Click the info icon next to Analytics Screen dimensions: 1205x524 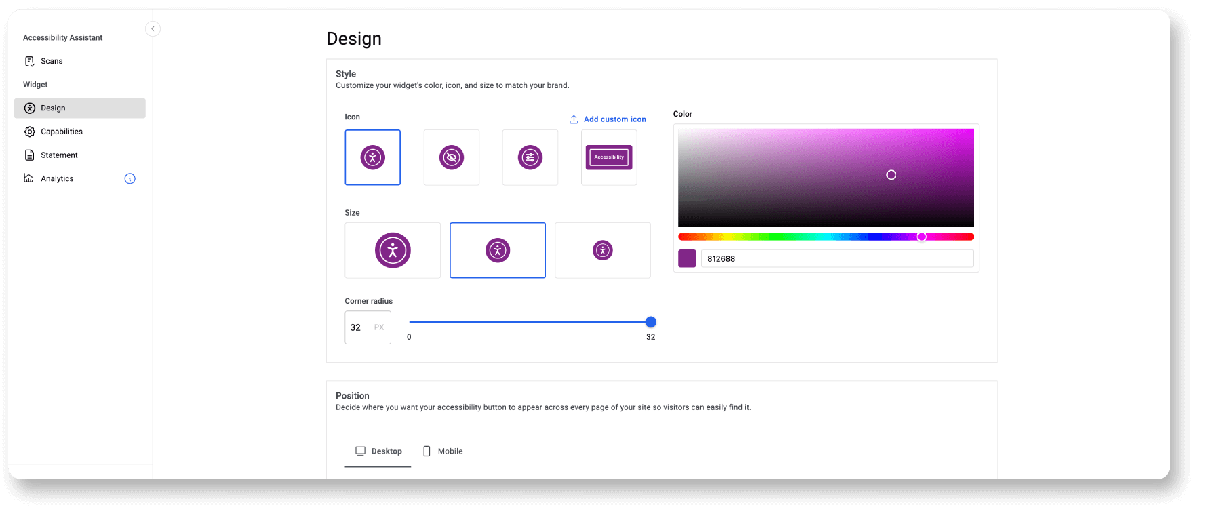130,179
